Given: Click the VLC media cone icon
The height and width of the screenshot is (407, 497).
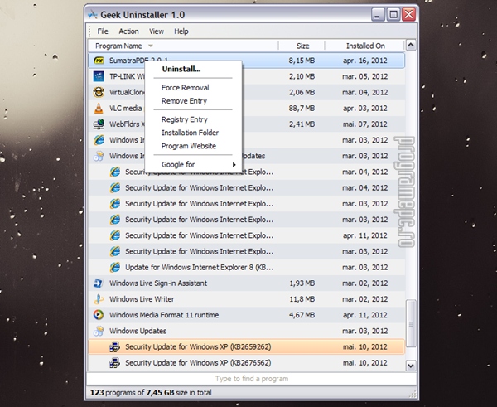Looking at the screenshot, I should point(99,108).
